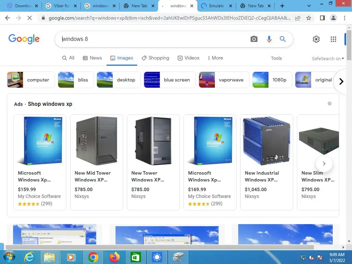Bookmark this tab with star icon

pos(309,18)
